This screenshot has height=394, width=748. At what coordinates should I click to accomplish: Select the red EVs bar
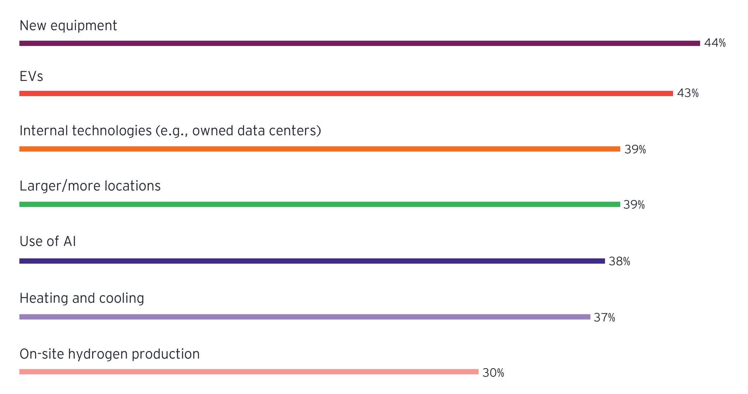coord(346,94)
